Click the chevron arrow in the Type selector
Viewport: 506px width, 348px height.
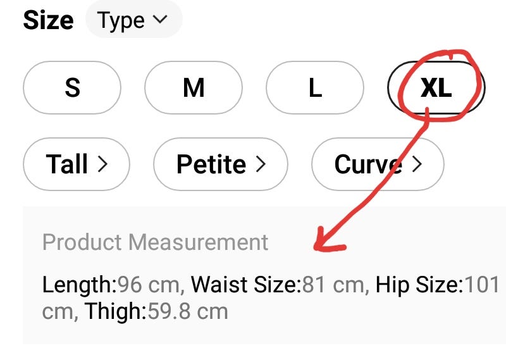click(160, 20)
